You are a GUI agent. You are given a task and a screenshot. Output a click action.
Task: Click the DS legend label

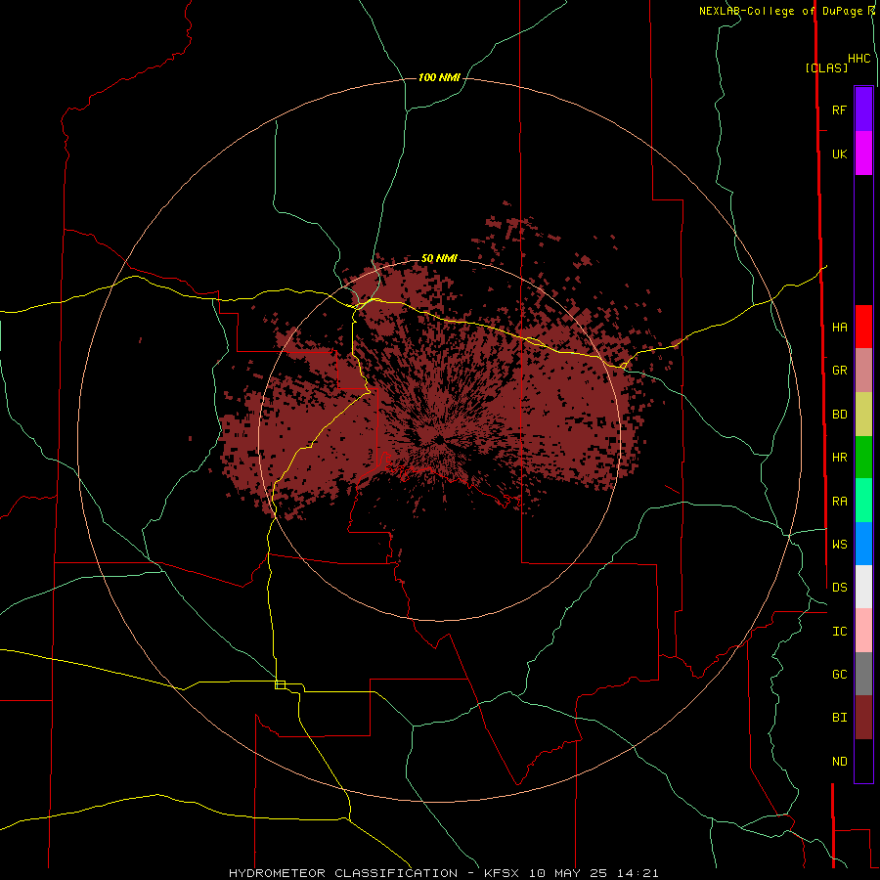839,588
